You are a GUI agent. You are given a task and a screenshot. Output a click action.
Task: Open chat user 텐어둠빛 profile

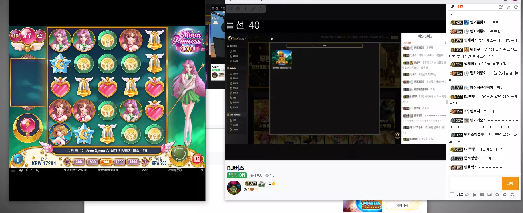tap(477, 22)
